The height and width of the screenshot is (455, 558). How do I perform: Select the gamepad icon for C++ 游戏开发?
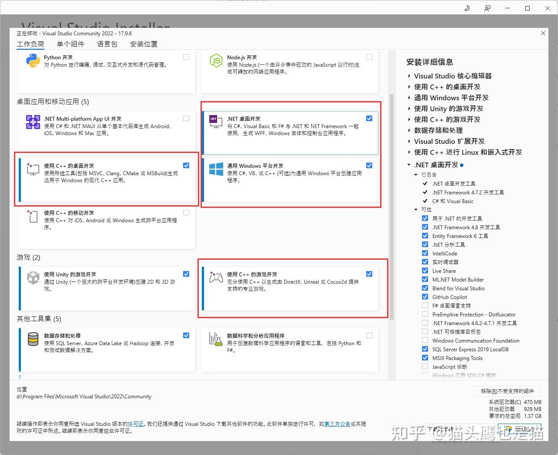point(216,278)
